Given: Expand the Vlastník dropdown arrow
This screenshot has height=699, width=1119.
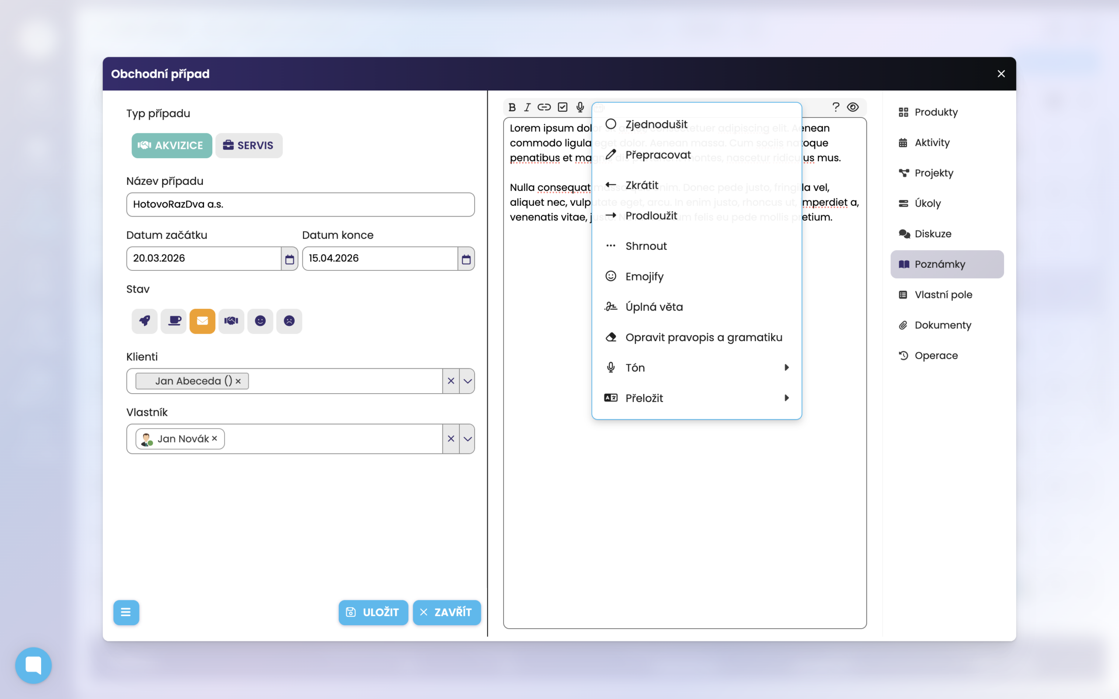Looking at the screenshot, I should pyautogui.click(x=467, y=439).
